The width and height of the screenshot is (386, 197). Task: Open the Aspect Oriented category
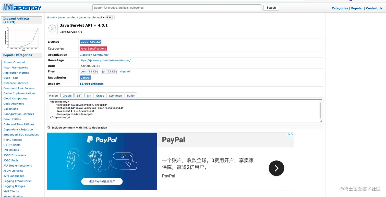click(14, 62)
